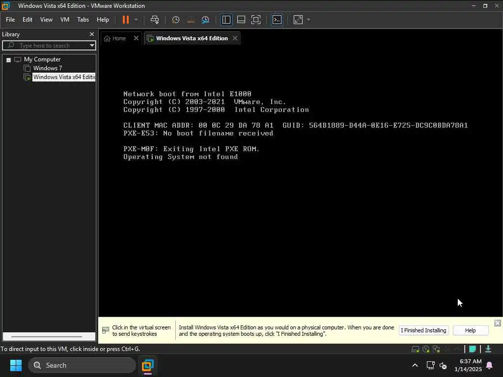The image size is (503, 377).
Task: Focus the Library search field
Action: tap(48, 46)
